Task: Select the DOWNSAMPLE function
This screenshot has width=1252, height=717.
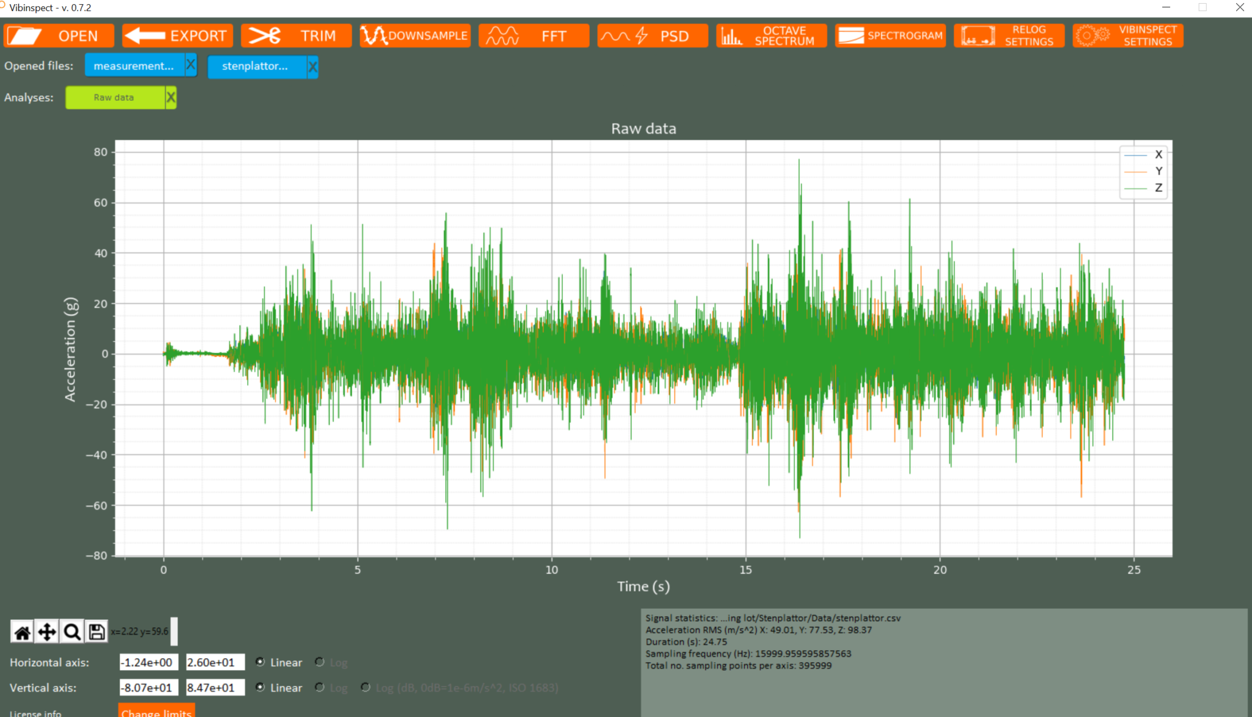Action: (x=414, y=35)
